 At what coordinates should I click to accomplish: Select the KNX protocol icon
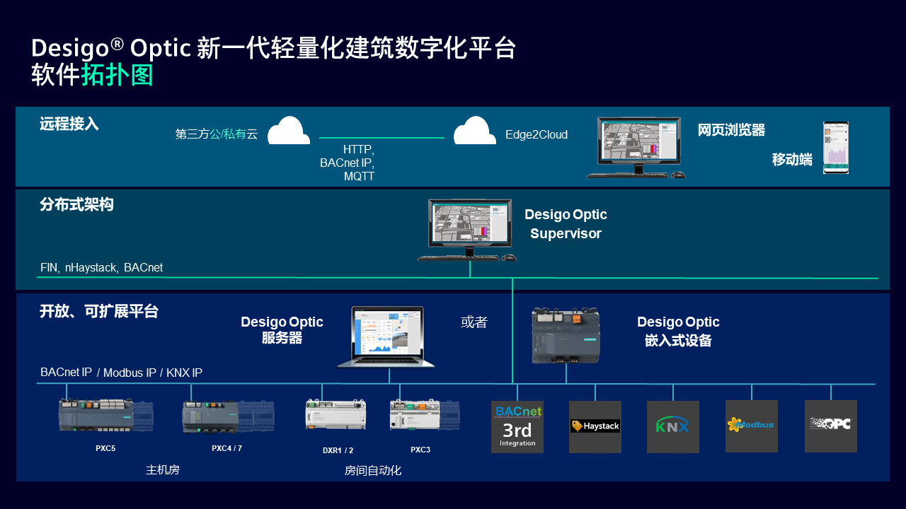(x=673, y=427)
